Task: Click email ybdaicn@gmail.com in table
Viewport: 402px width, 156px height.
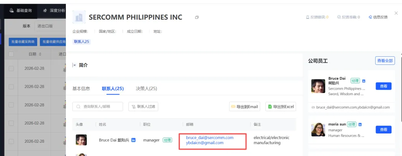Action: pos(205,143)
